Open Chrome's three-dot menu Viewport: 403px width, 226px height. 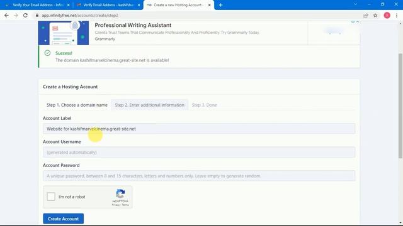coord(397,15)
